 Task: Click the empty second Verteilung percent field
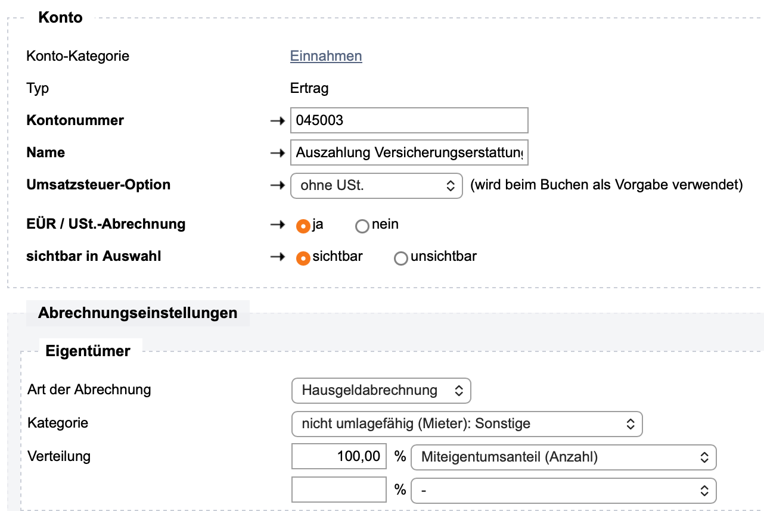[x=339, y=490]
